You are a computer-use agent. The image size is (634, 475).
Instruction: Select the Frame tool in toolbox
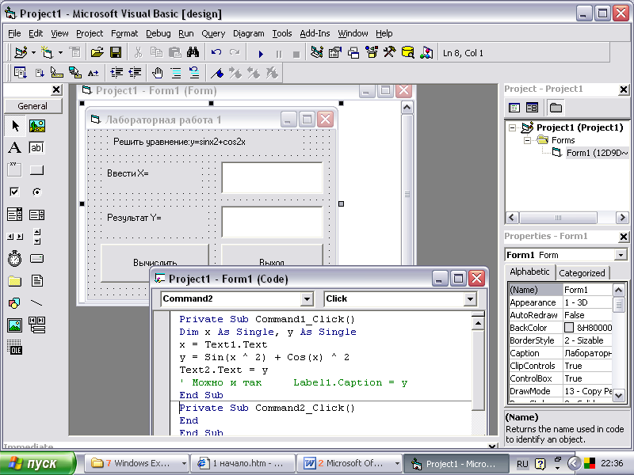pos(15,170)
